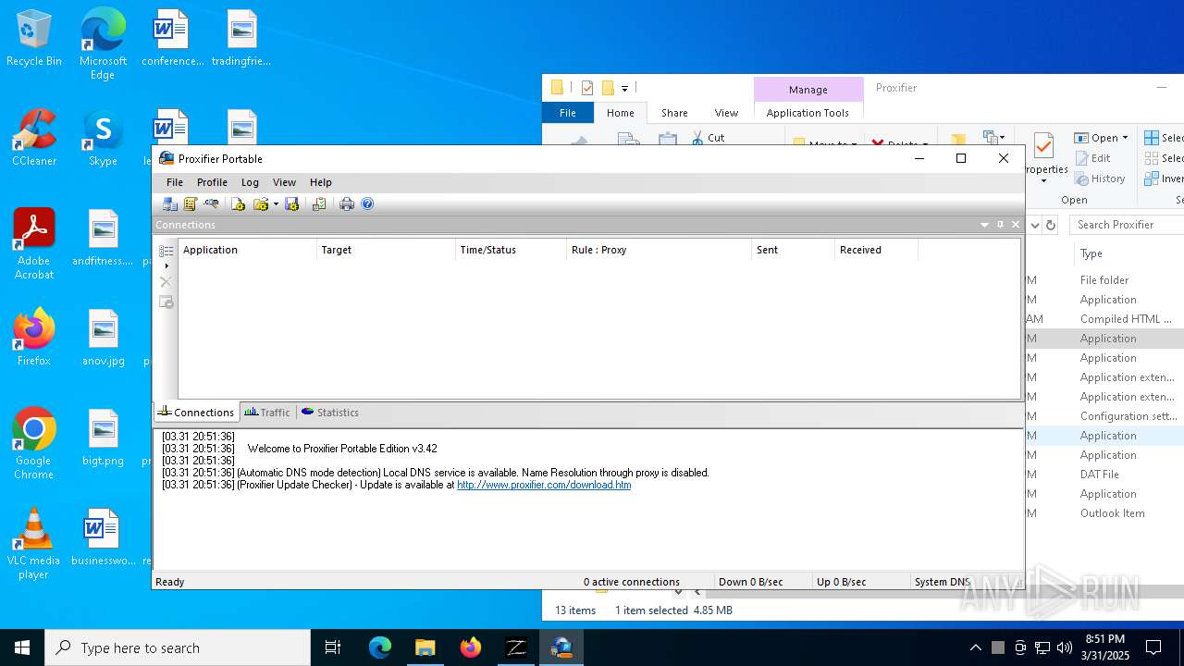
Task: Click the Received column header
Action: click(x=876, y=250)
